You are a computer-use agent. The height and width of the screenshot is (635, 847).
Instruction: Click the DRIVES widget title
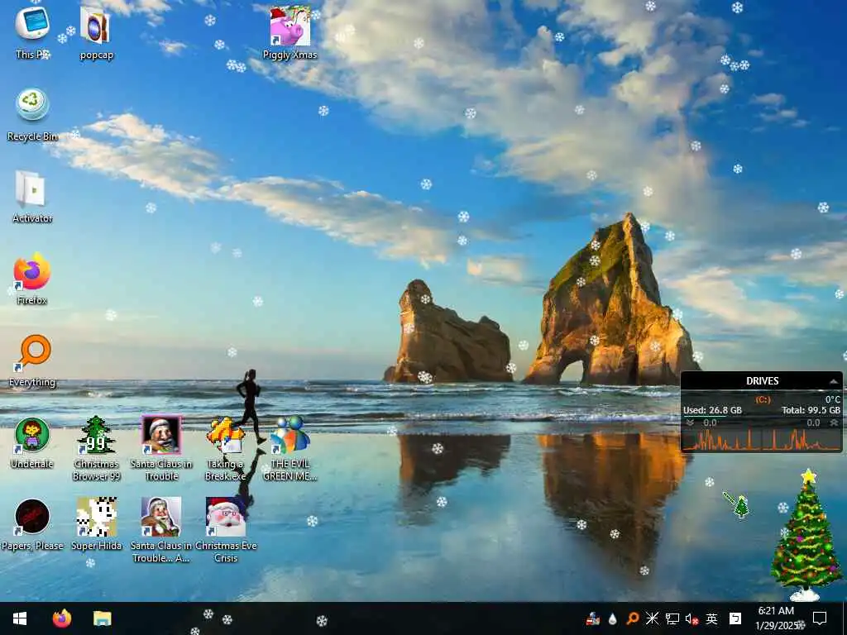tap(762, 381)
